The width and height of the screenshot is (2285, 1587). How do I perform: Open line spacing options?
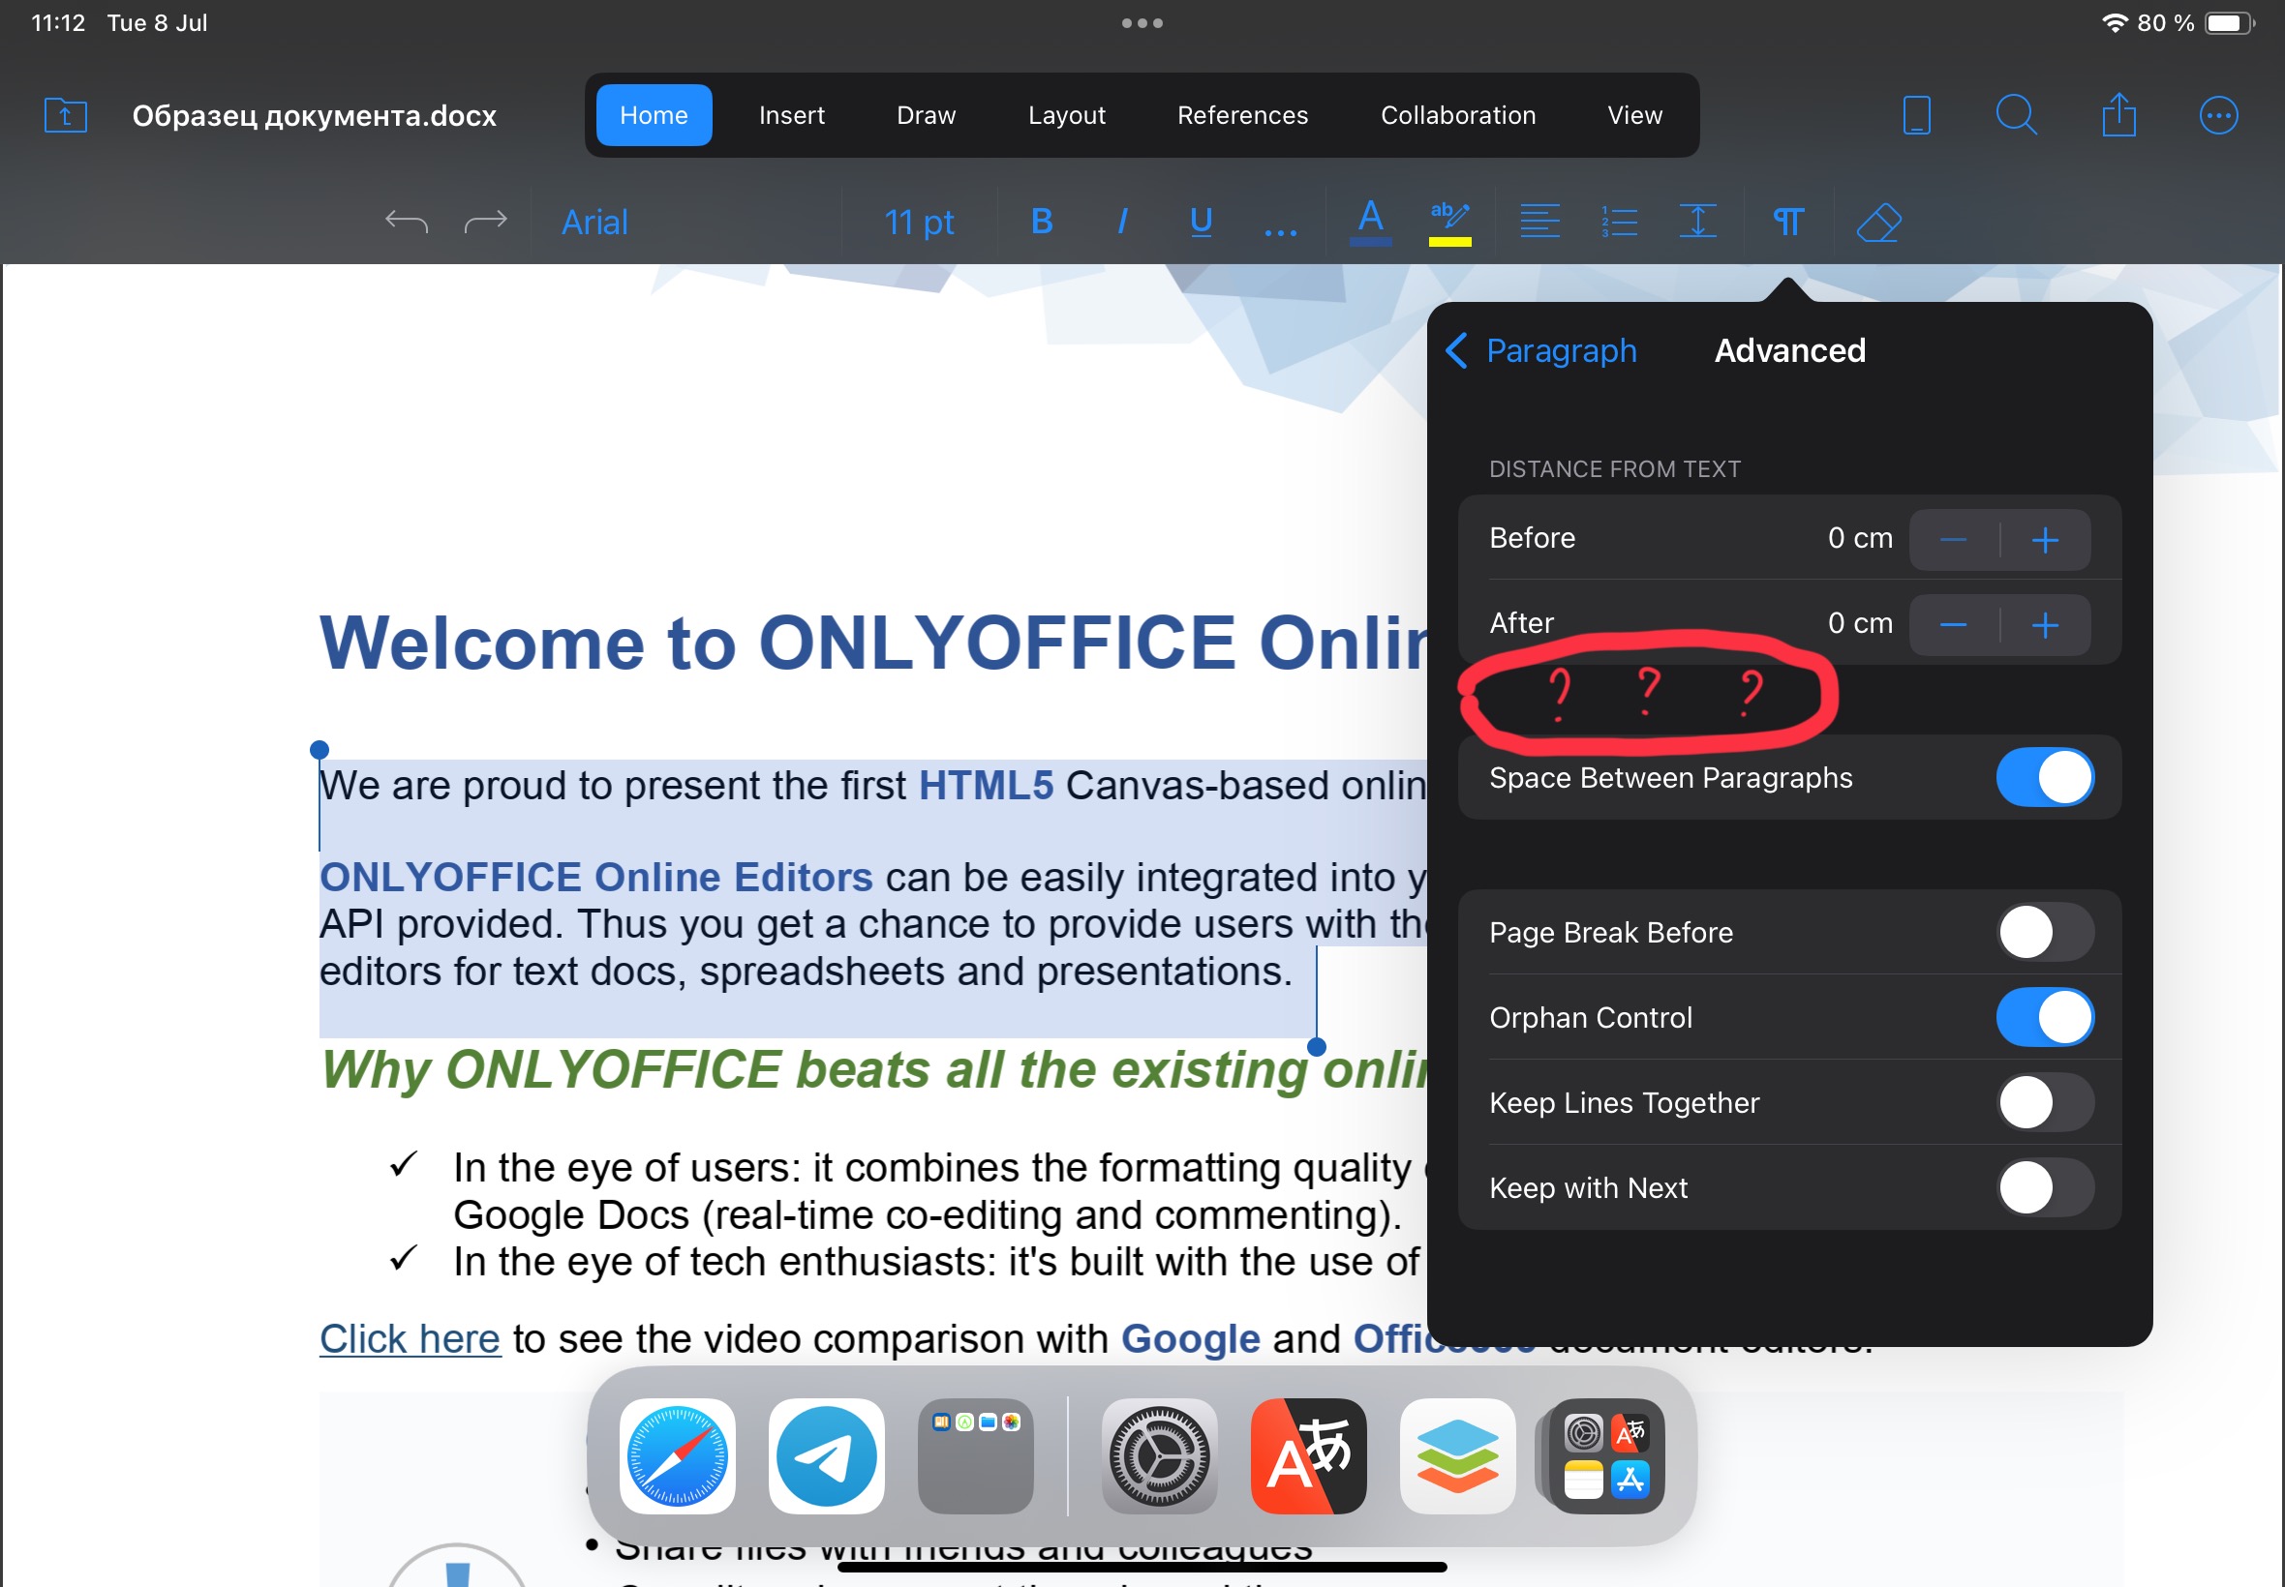(x=1697, y=221)
